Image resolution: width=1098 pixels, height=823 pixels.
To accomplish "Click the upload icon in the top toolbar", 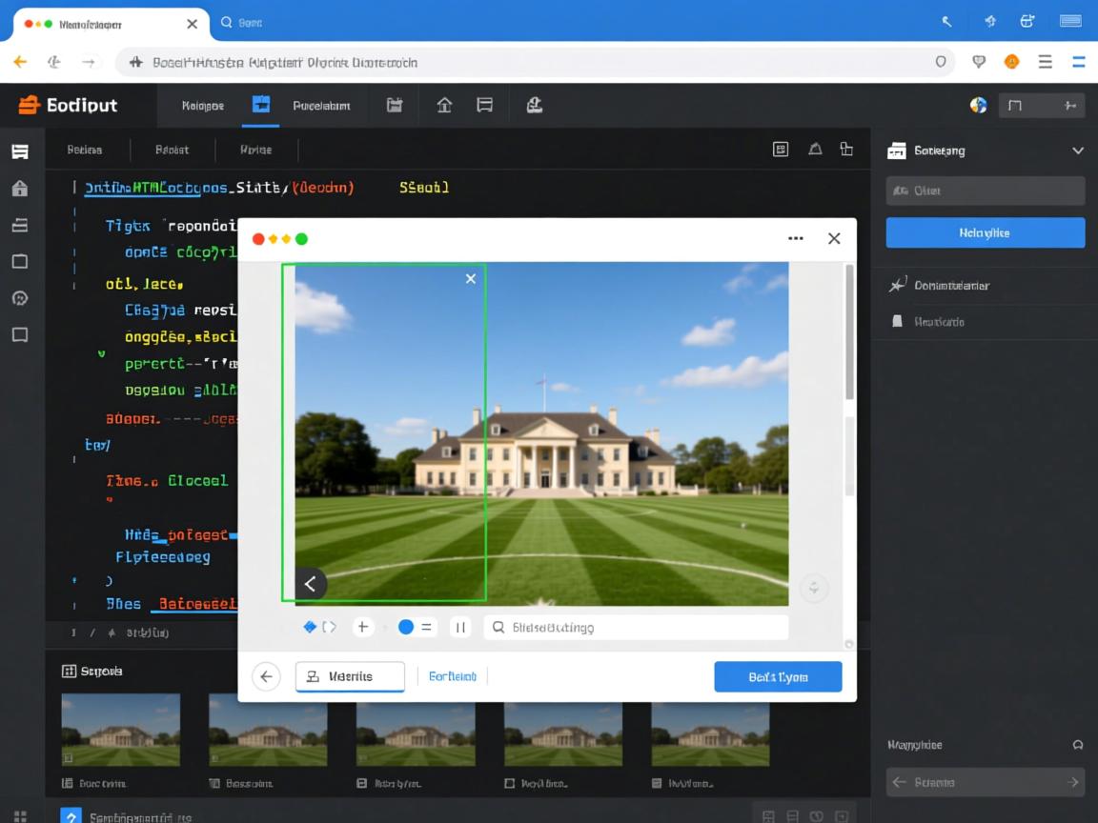I will (x=535, y=106).
